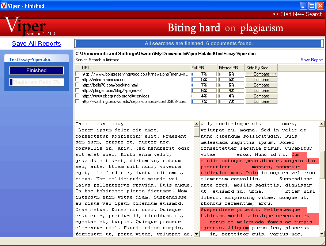Viewport: 326px width, 246px height.
Task: Tick the checkbox for washington.uwc.edu URL
Action: 77,101
